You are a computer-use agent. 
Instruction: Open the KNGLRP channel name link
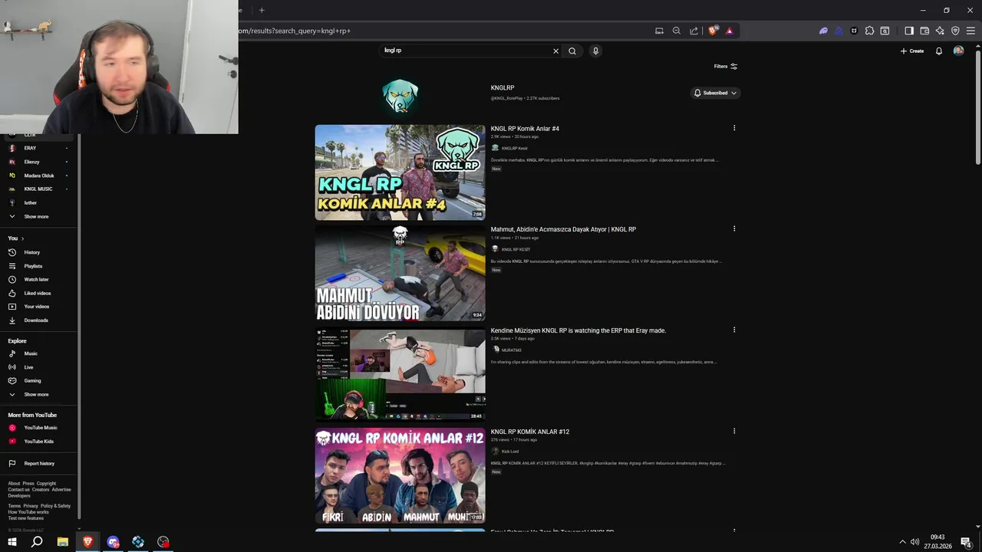pos(503,88)
